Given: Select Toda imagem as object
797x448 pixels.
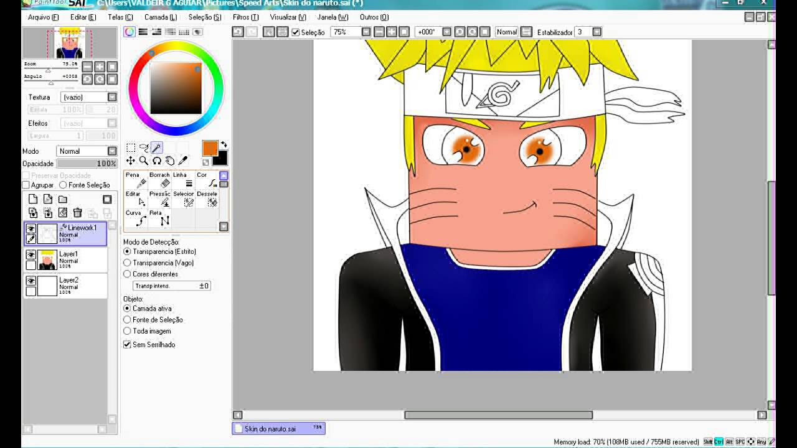Looking at the screenshot, I should 127,331.
